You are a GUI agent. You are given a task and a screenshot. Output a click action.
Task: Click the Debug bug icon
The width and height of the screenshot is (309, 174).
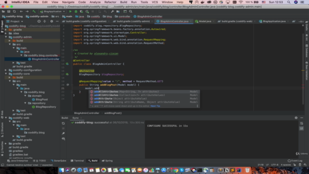coord(76,12)
